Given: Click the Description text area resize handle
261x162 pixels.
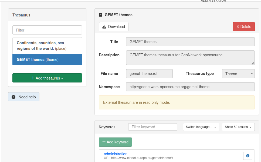Looking at the screenshot, I should click(253, 63).
